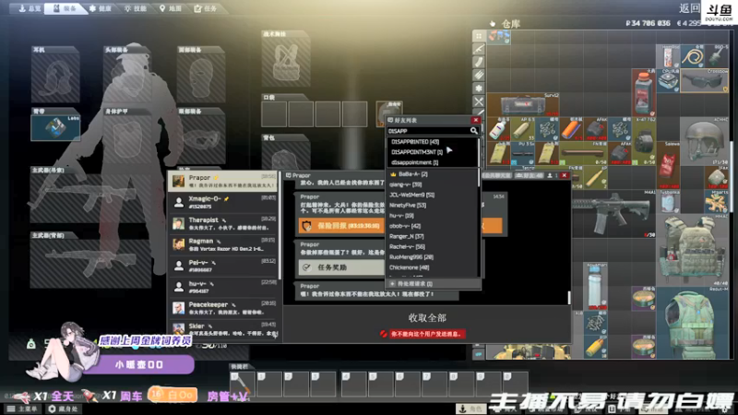Open the Pei-v- conversation
Viewport: 738px width, 415px height.
[x=223, y=266]
